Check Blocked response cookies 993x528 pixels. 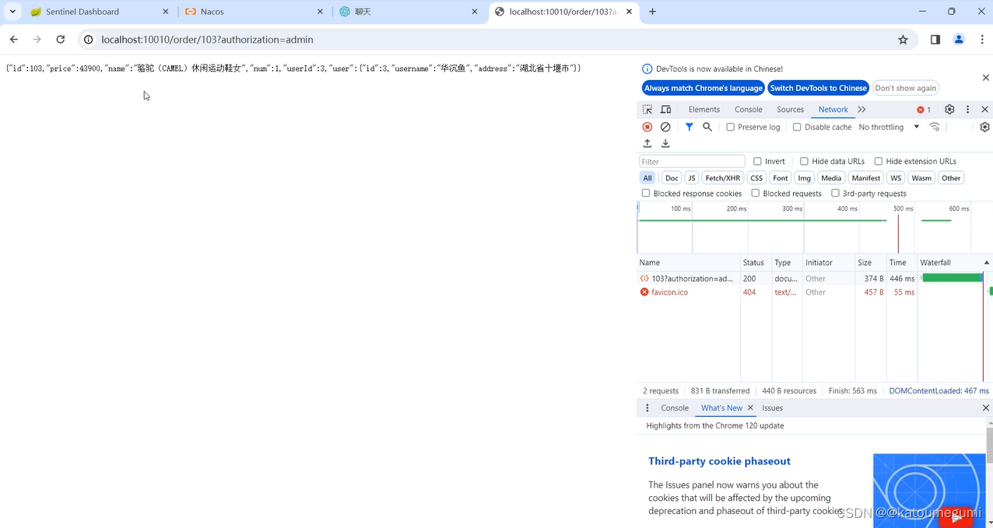(x=646, y=193)
